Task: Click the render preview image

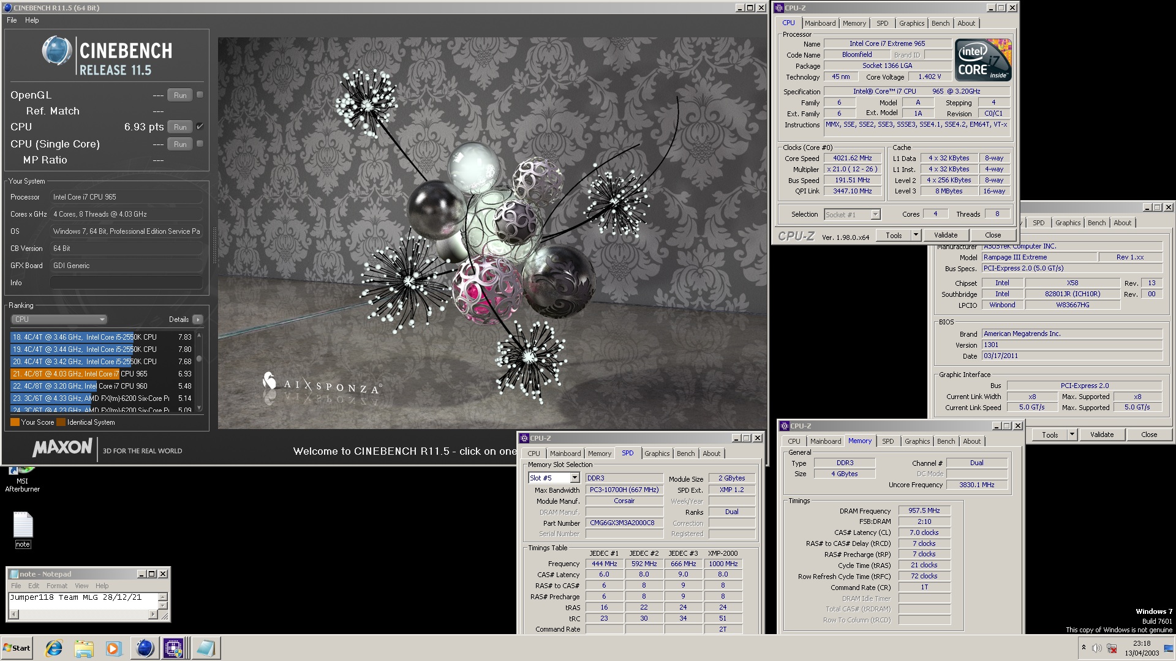Action: 492,233
